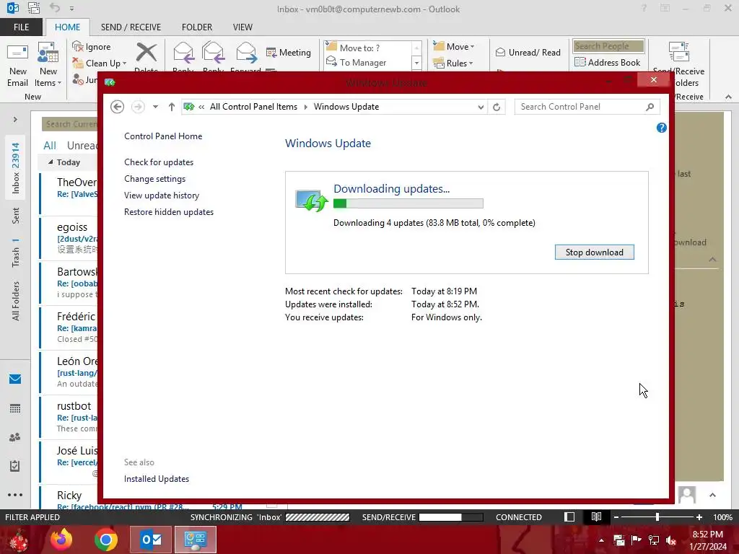Screen dimensions: 739x554
Task: Open the email from rustbot
Action: pos(69,417)
